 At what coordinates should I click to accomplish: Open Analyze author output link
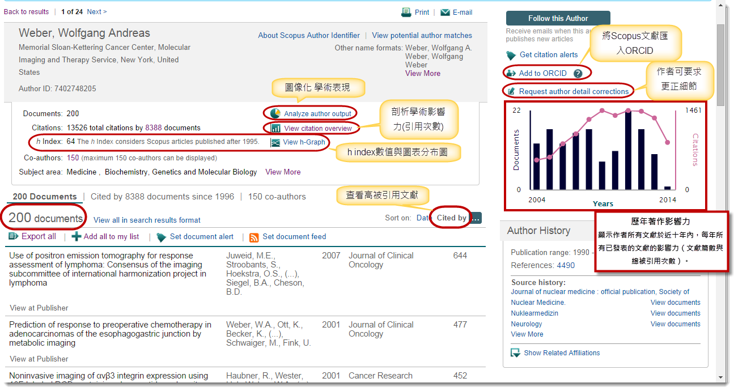[x=317, y=114]
